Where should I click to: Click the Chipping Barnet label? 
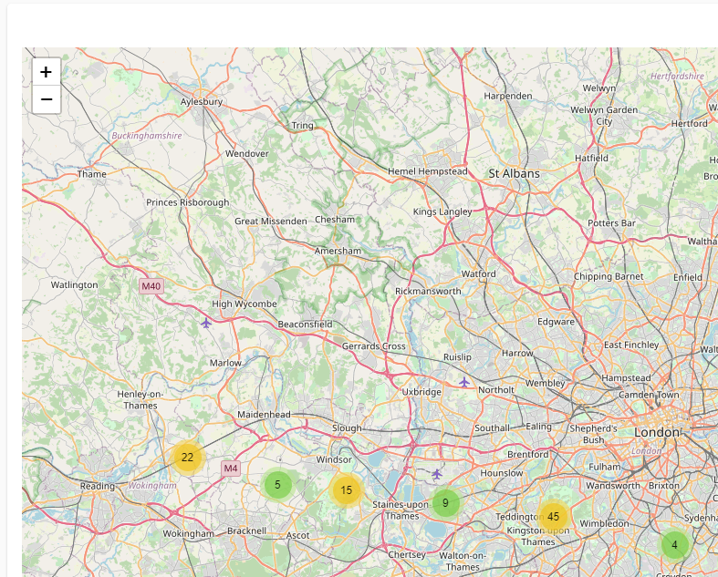pyautogui.click(x=609, y=276)
